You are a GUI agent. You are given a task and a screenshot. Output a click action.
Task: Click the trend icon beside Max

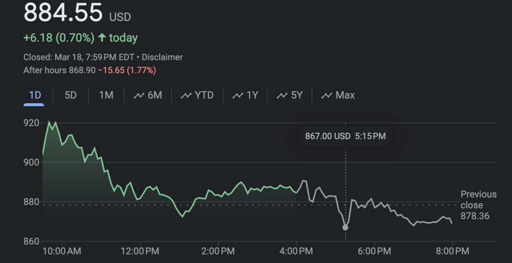click(x=327, y=95)
